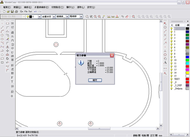Click the red color swatch of layer 12
Screen dimensions: 190x137
pyautogui.click(x=187, y=66)
